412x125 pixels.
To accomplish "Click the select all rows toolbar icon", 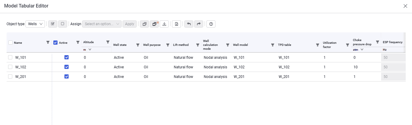I will click(53, 24).
